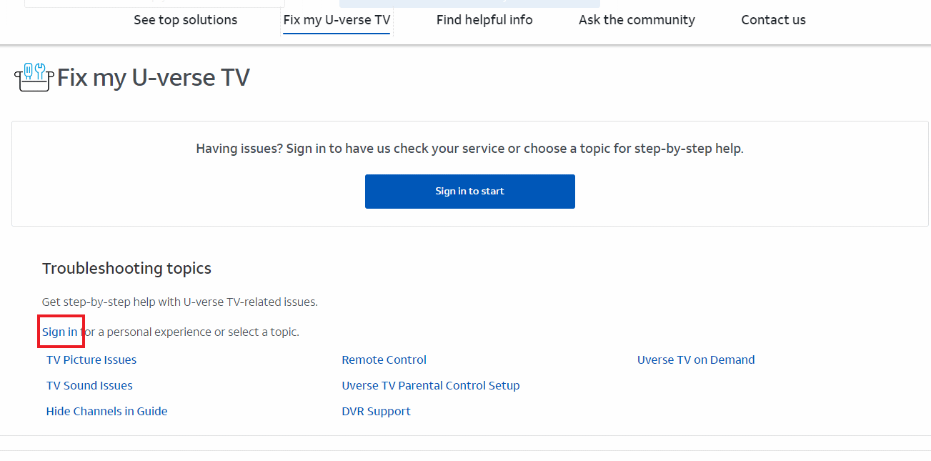Click the Sign in to start button
The height and width of the screenshot is (461, 931).
pos(470,192)
